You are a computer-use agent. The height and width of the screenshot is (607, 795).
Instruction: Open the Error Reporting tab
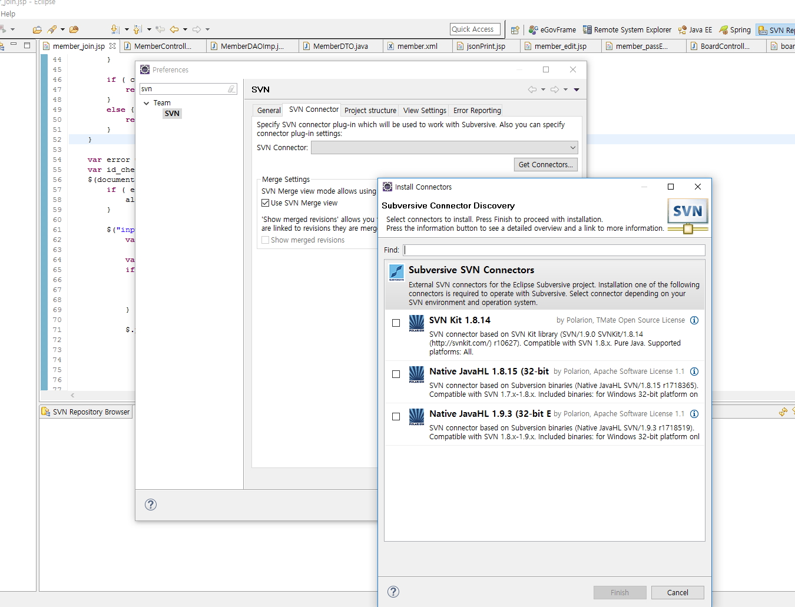coord(477,111)
